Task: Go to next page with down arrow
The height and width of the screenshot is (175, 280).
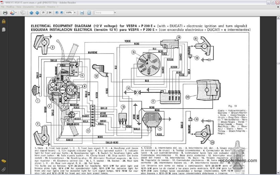Action: pos(37,13)
